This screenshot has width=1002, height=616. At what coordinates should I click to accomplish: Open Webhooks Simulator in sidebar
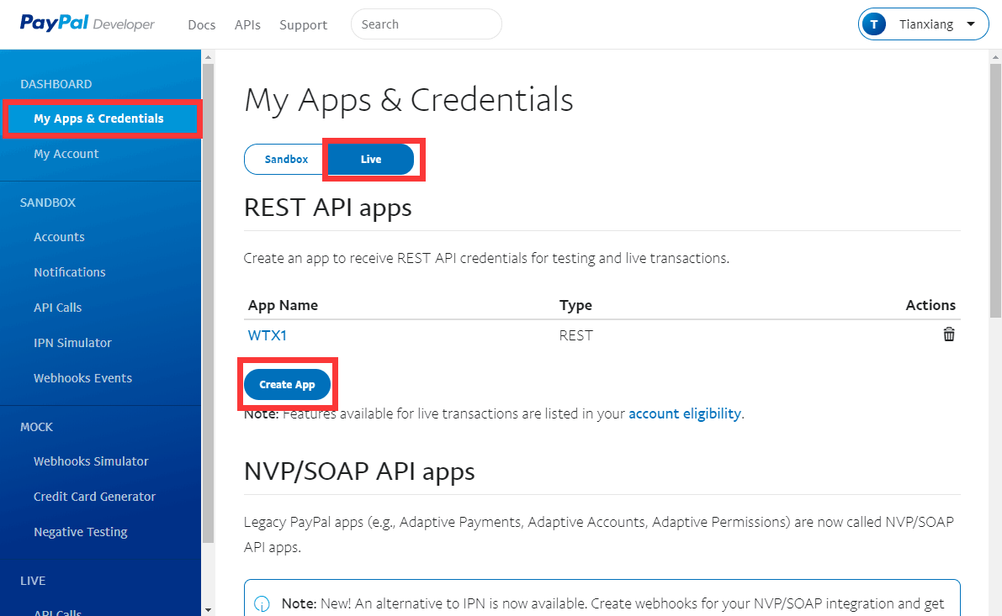point(91,461)
